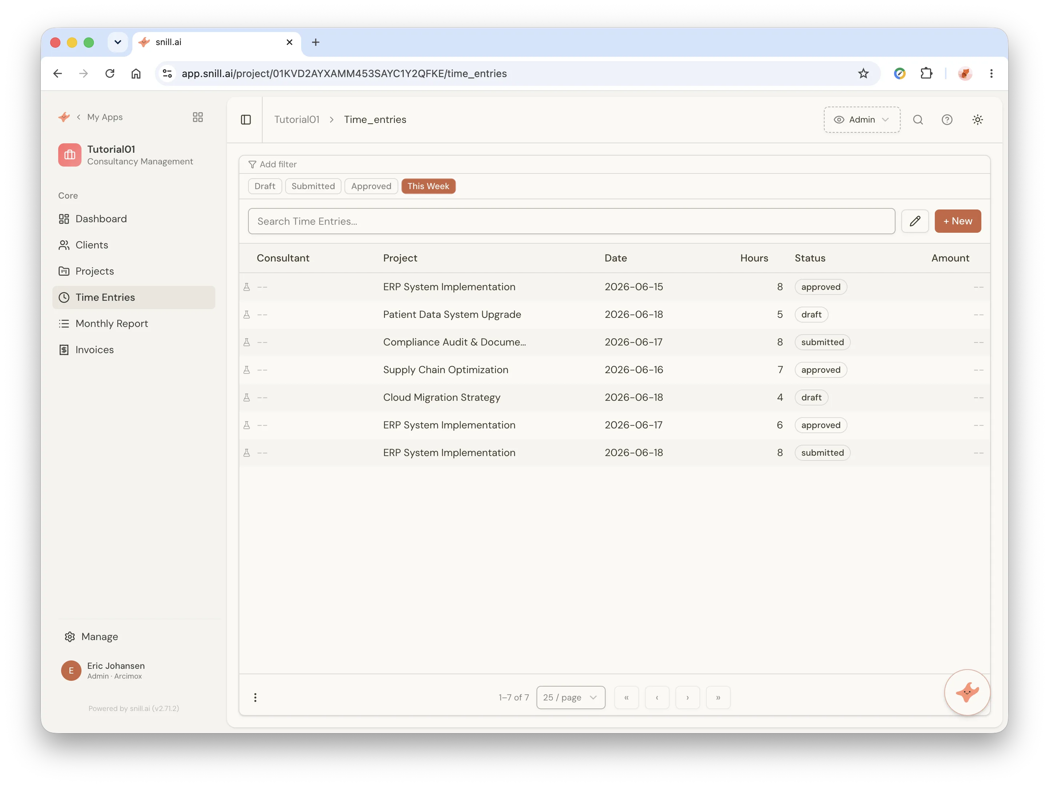This screenshot has height=787, width=1049.
Task: Click the snill starfish logo in sidebar
Action: point(64,117)
